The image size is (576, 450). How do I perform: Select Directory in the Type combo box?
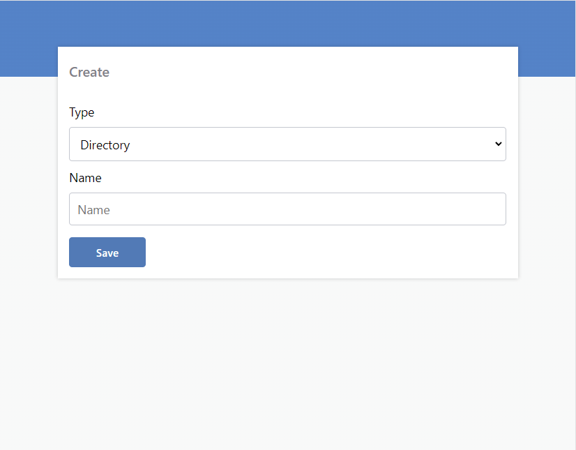pos(287,144)
